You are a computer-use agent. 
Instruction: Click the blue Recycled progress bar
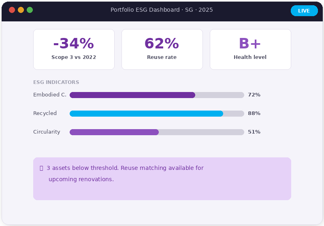(157, 113)
